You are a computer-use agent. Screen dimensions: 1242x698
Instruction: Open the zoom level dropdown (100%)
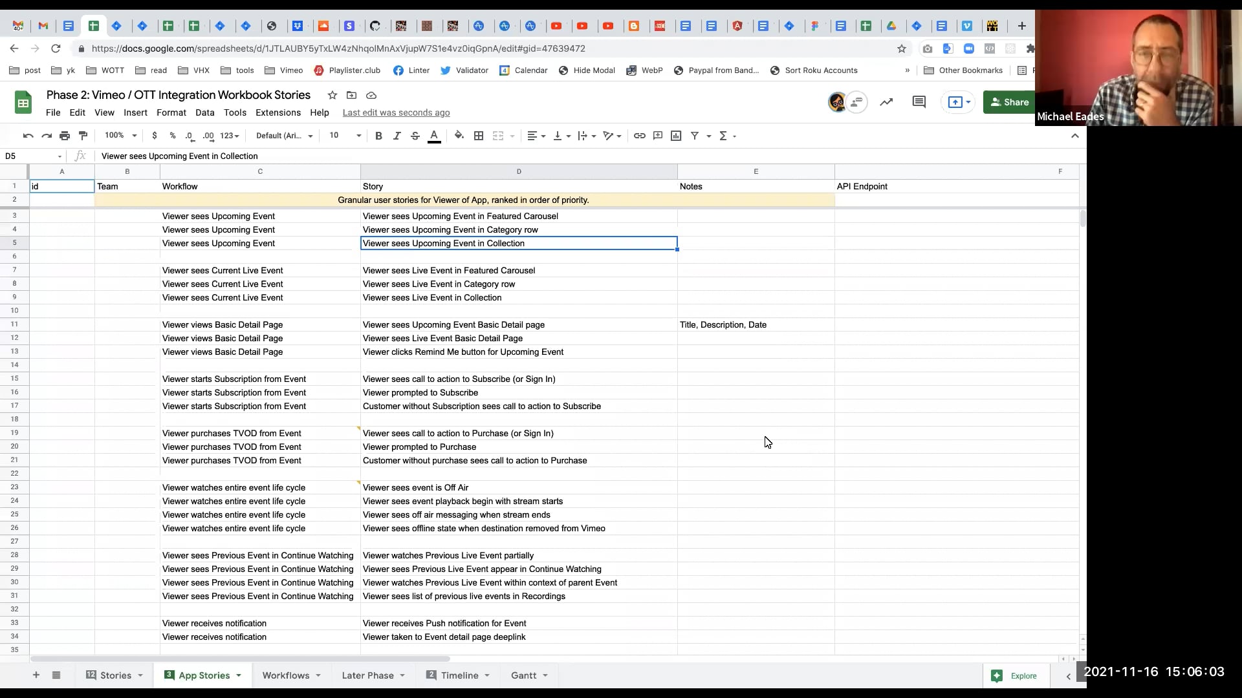[121, 136]
